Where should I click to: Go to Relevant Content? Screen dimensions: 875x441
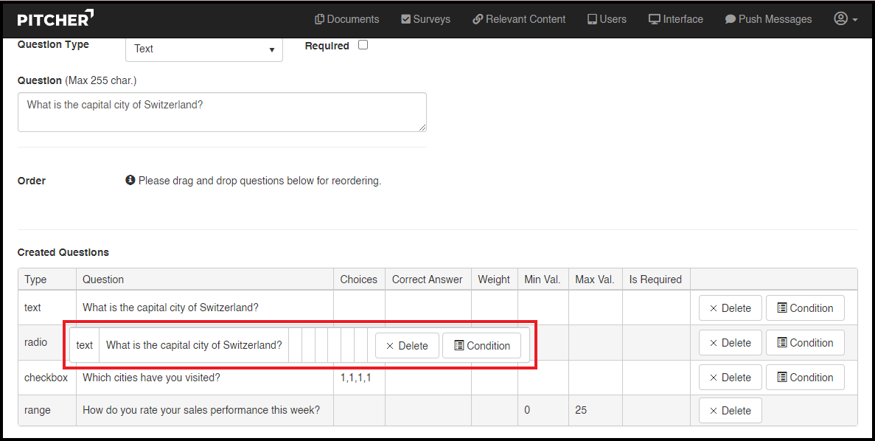(x=519, y=19)
